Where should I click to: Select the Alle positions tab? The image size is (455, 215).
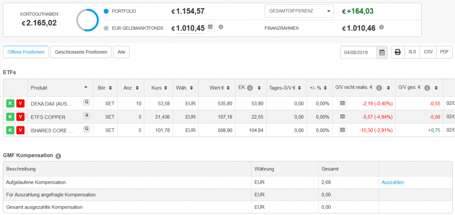click(x=121, y=52)
